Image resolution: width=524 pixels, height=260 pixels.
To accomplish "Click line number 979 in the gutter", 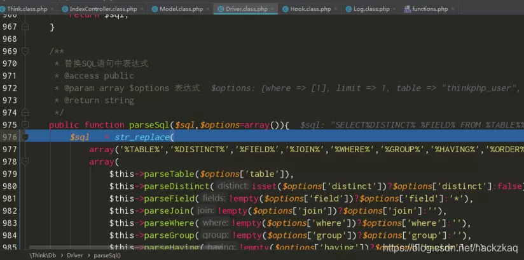I will click(10, 174).
